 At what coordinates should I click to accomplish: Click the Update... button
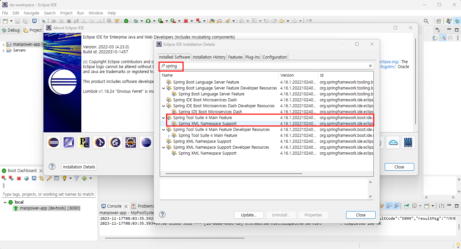click(x=249, y=215)
